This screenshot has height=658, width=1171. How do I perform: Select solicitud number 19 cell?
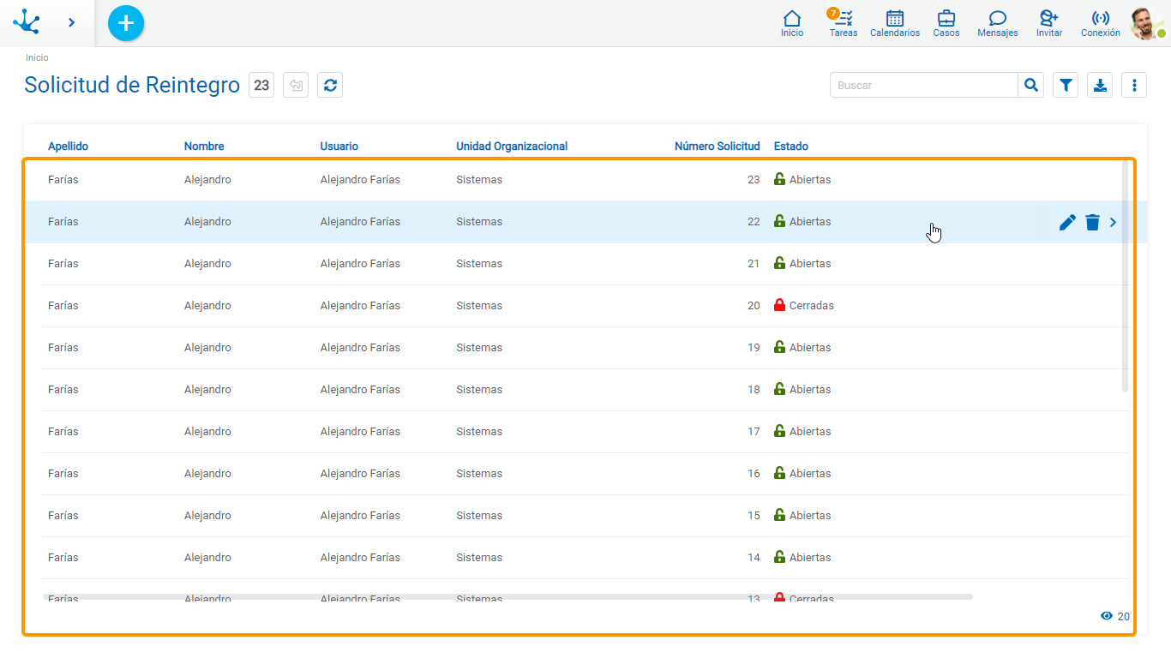754,348
